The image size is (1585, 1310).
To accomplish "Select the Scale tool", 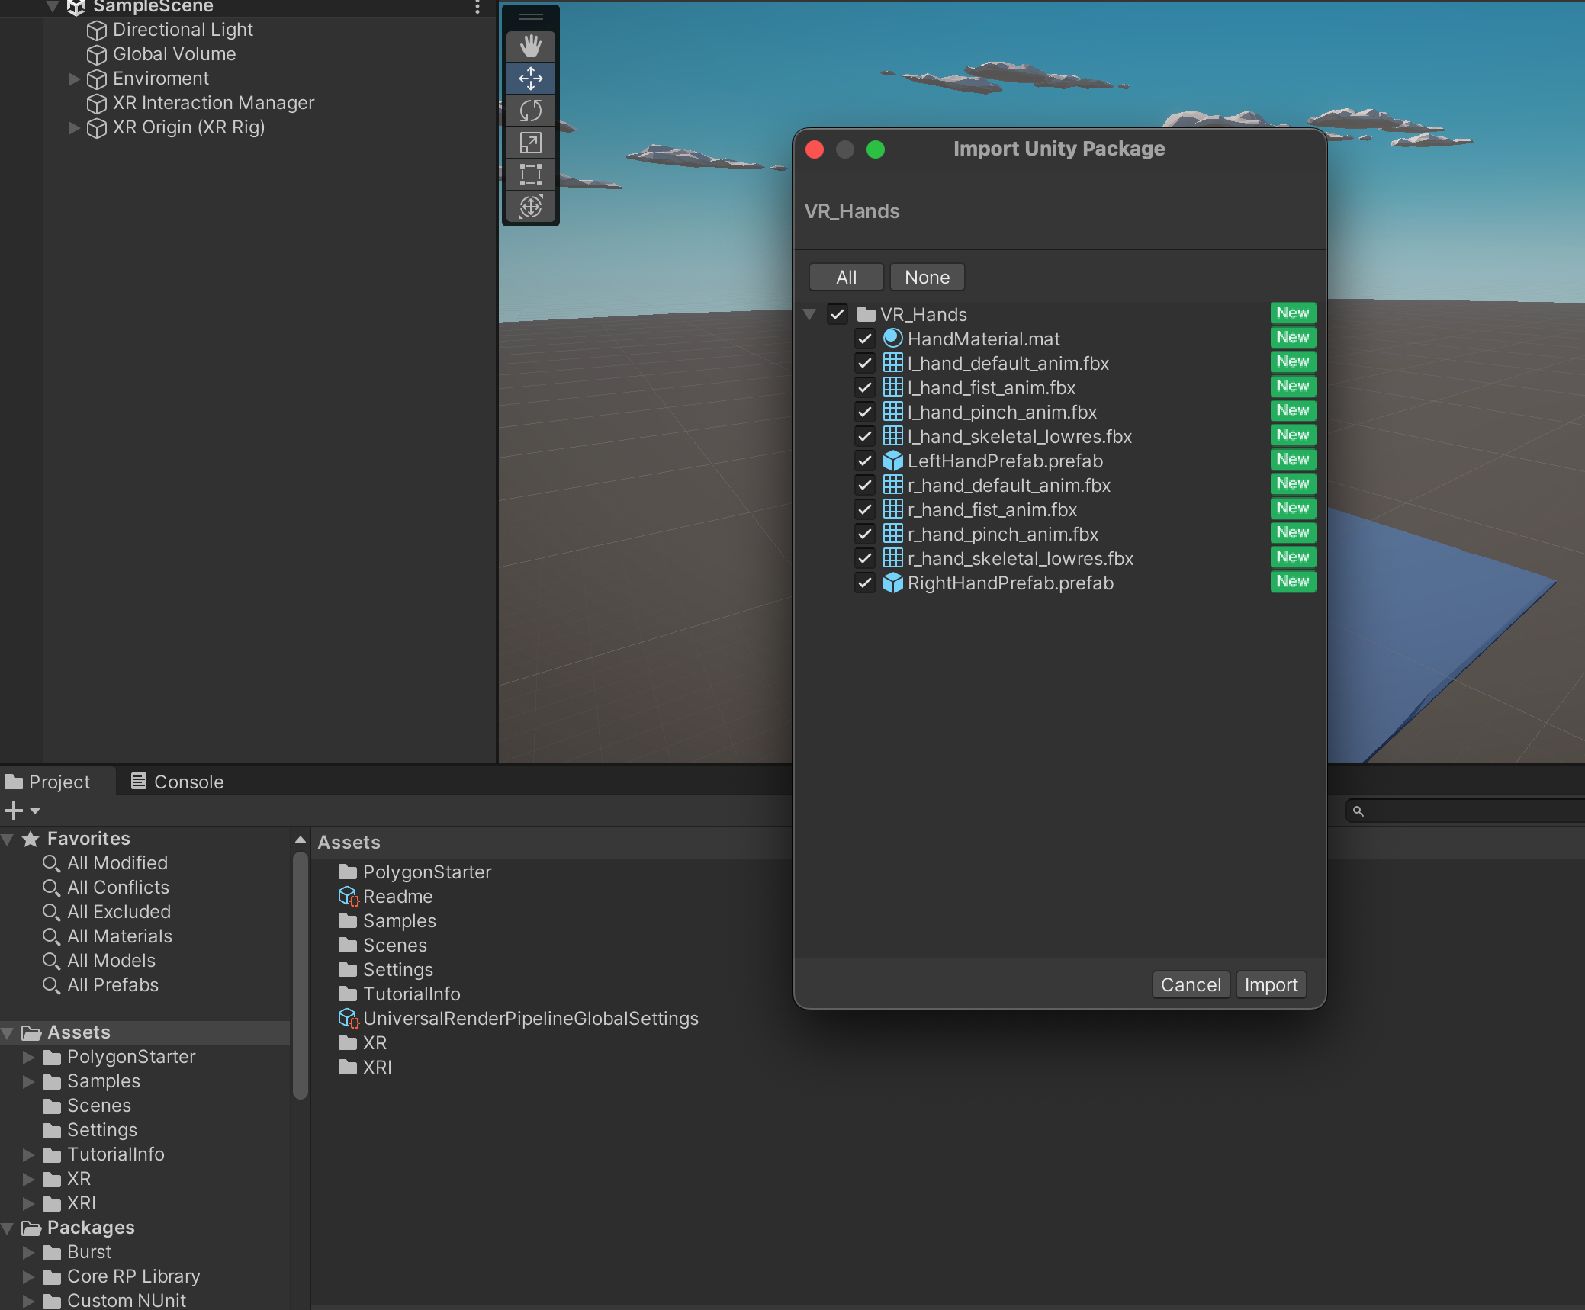I will [531, 143].
